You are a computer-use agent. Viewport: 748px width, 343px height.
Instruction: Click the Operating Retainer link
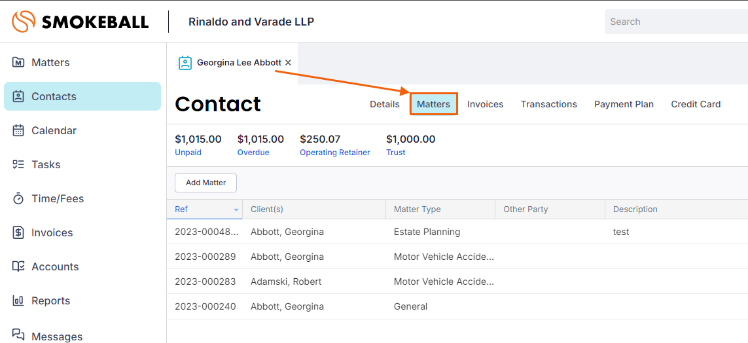[x=334, y=153]
